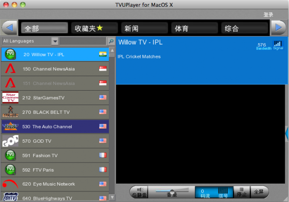Click the logo of 151 Channel NewsAsia
The height and width of the screenshot is (202, 289).
10,83
